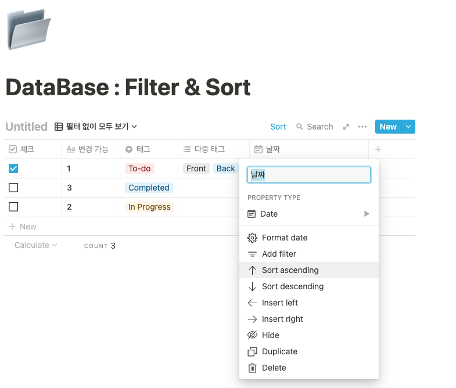Click the Untitled database title

(27, 127)
